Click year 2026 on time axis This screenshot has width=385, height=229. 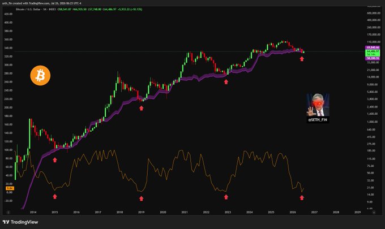pyautogui.click(x=293, y=213)
